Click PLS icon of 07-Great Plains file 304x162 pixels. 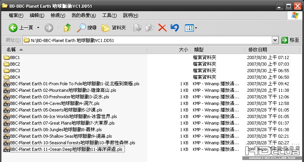(x=7, y=123)
